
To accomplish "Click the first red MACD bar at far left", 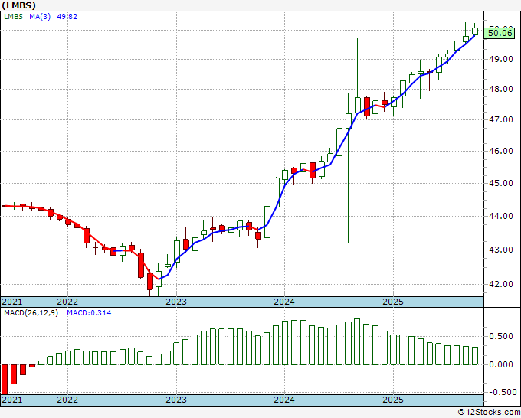I will coord(5,379).
